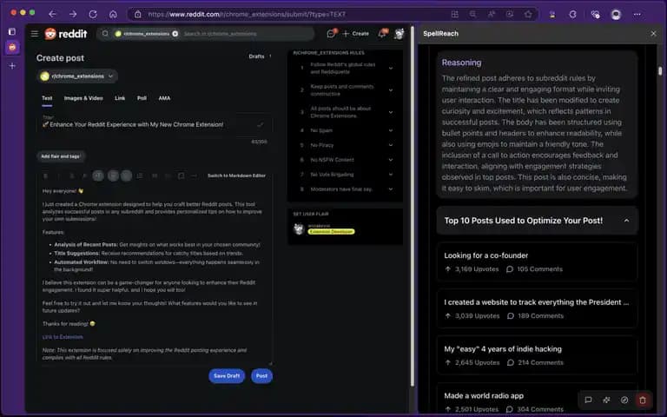Edit the post title field
667x417 pixels.
[155, 124]
